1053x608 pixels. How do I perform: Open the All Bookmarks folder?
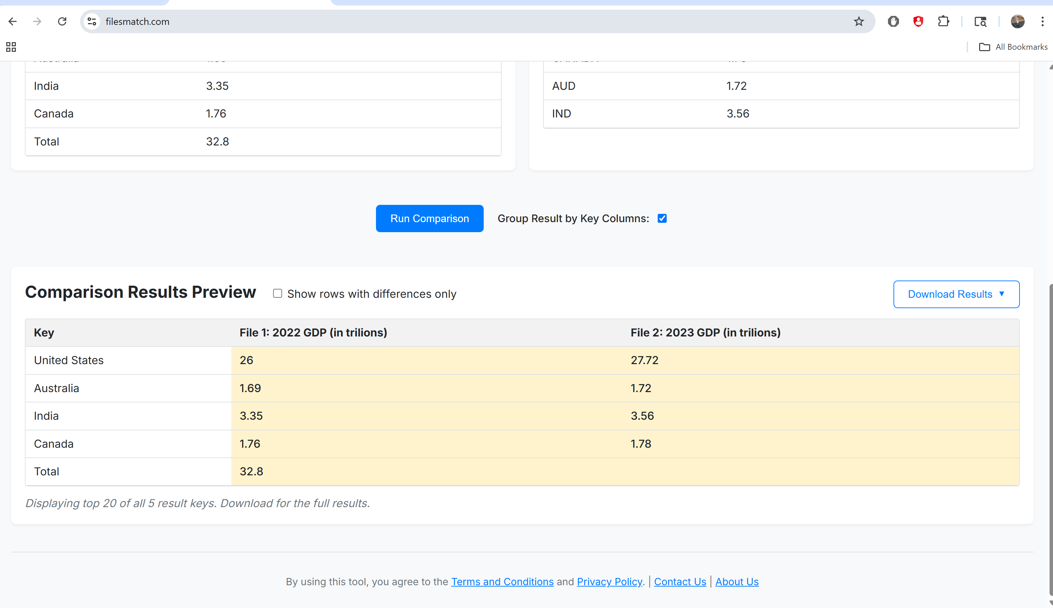pyautogui.click(x=1013, y=47)
